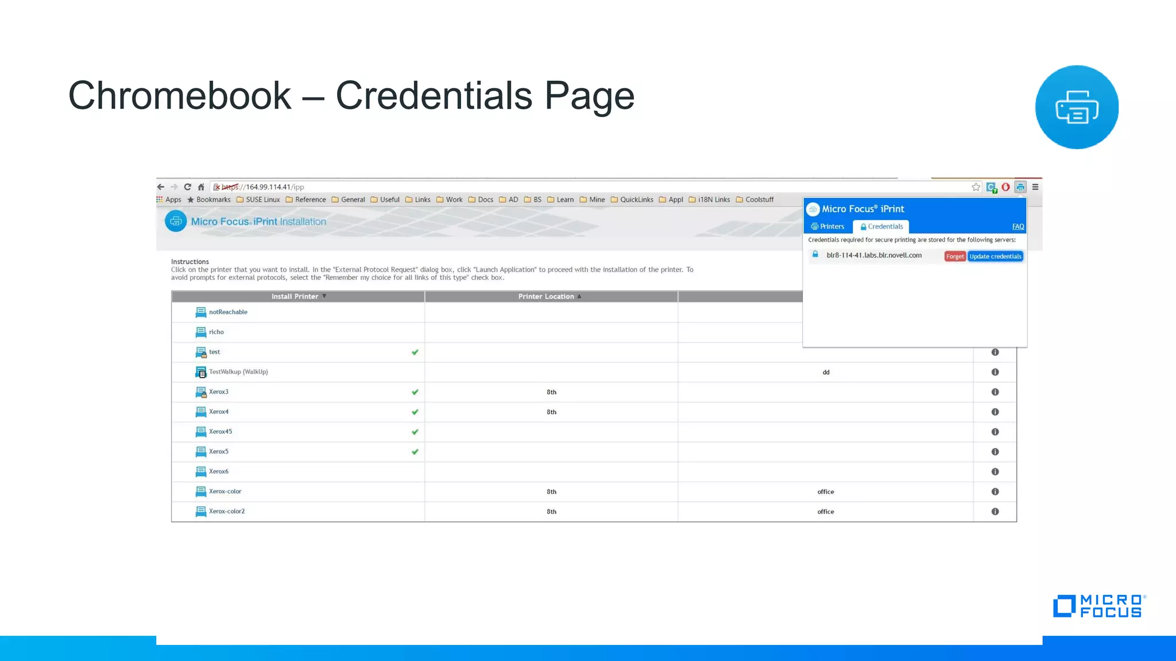Show info for Xerox3 printer
Image resolution: width=1176 pixels, height=661 pixels.
coord(995,392)
